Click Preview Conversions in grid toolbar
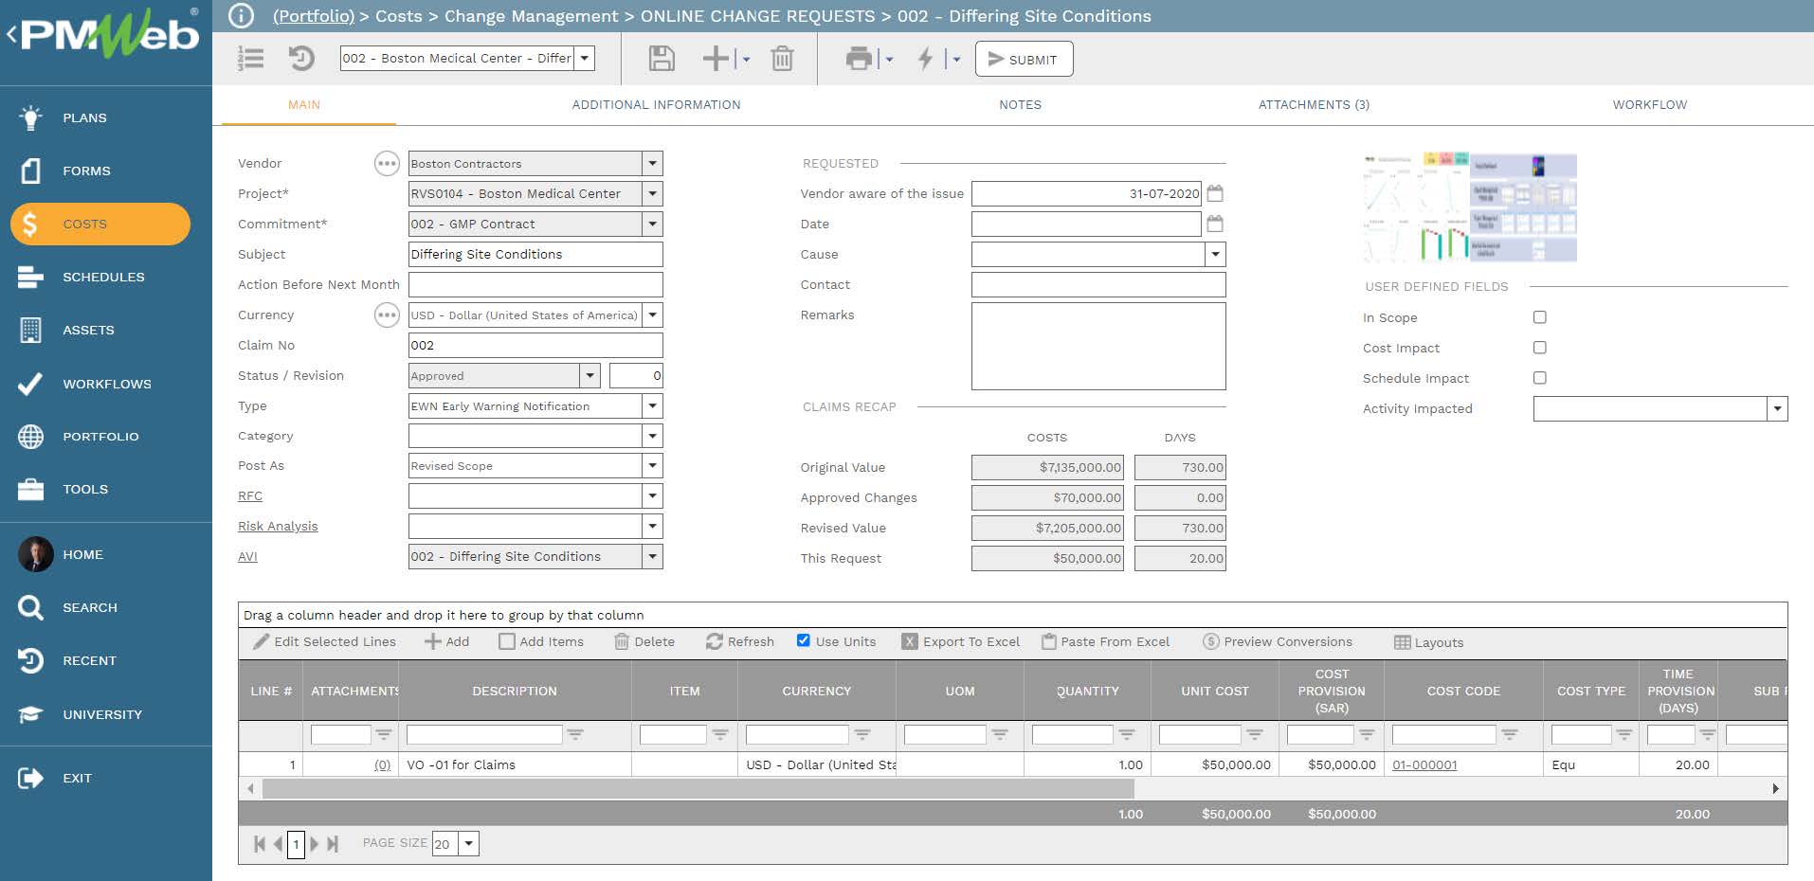 [1278, 641]
